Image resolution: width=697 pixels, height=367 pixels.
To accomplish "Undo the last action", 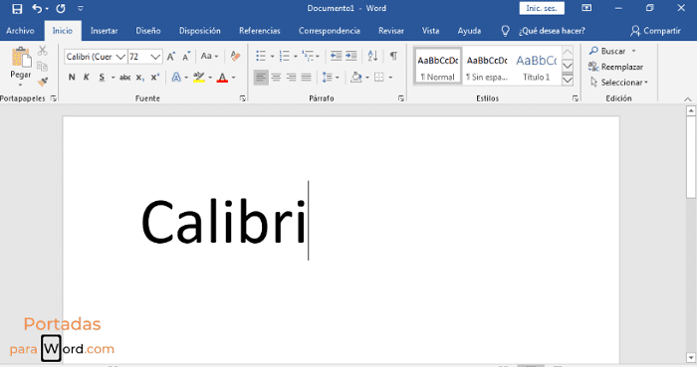I will (37, 8).
